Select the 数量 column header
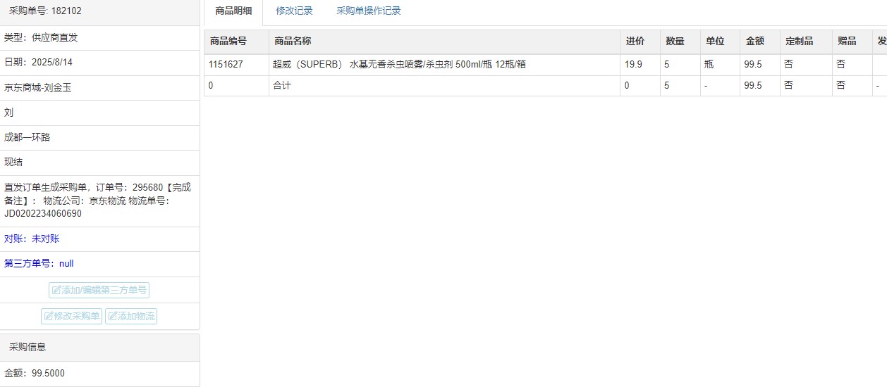The image size is (887, 387). [680, 42]
